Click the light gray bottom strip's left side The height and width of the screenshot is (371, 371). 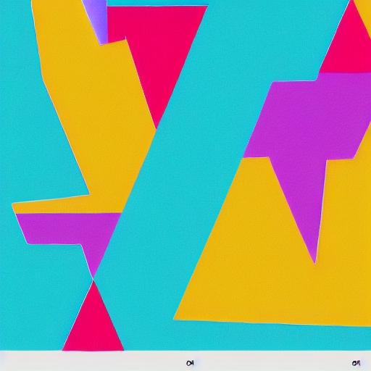coord(72,361)
